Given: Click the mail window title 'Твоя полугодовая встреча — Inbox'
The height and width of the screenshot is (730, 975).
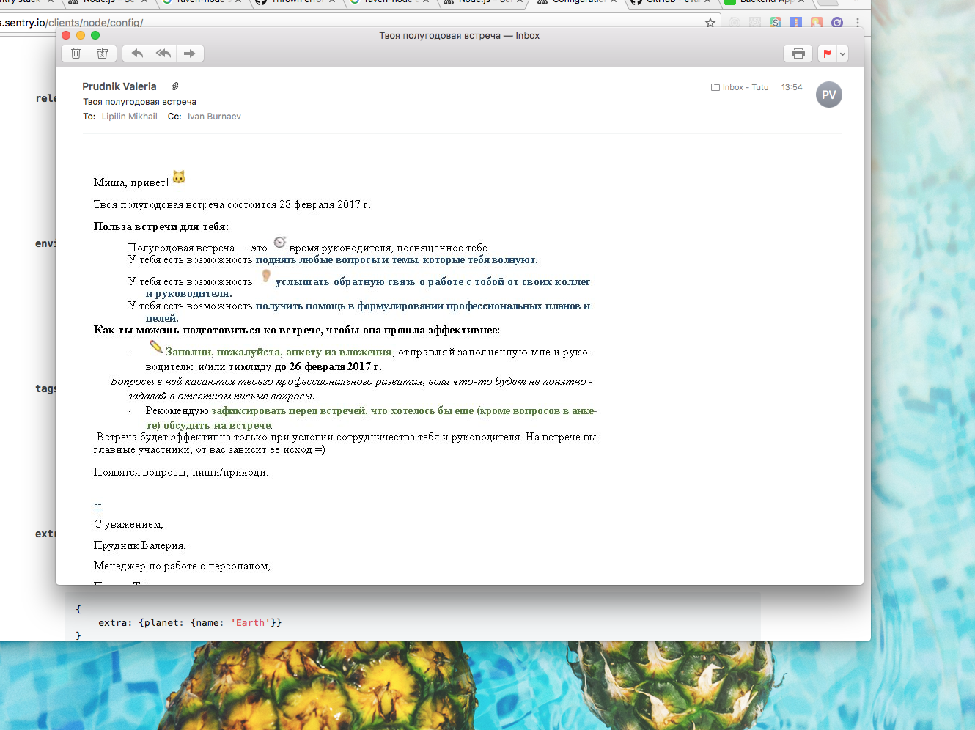Looking at the screenshot, I should (459, 35).
